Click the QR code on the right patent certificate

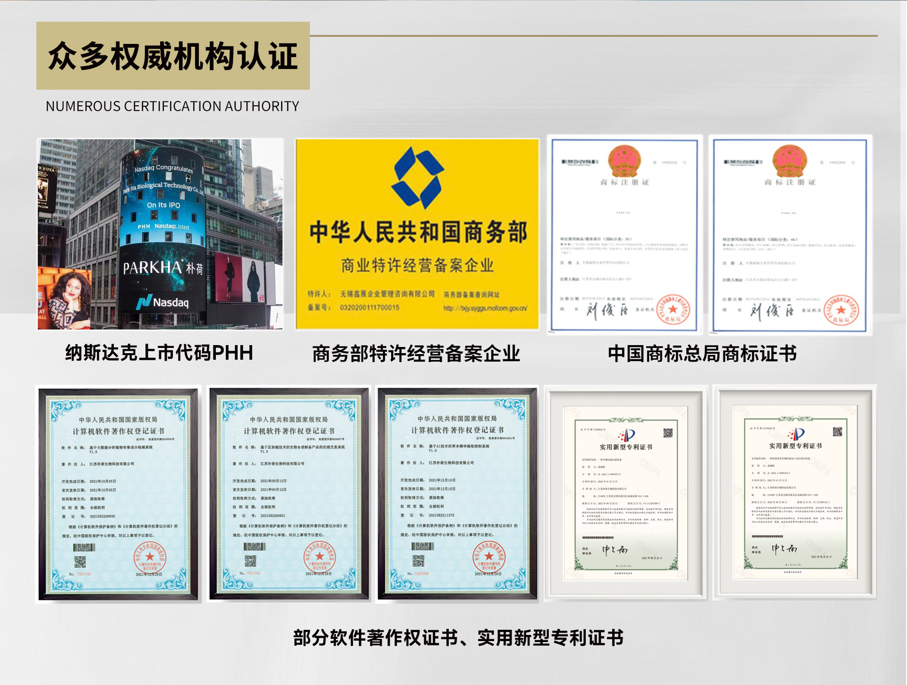click(838, 431)
